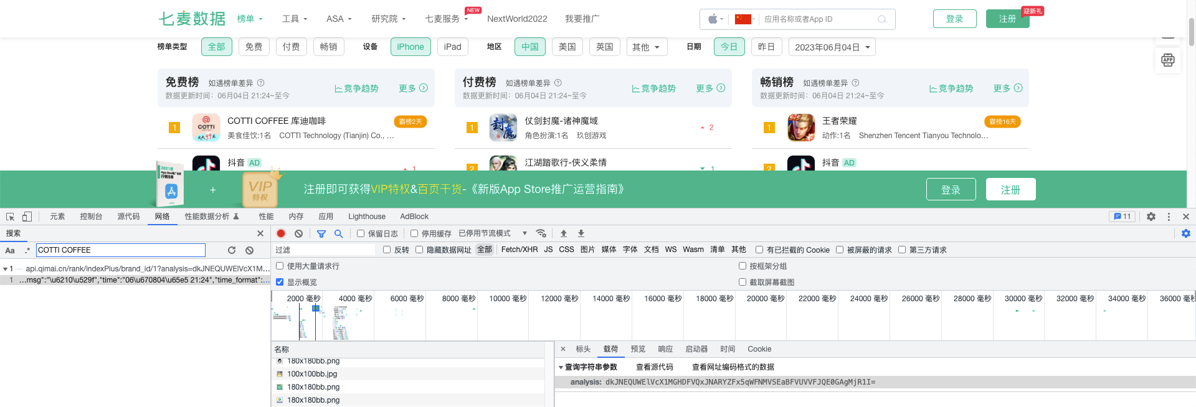Enable 保留日志 checkbox

click(361, 233)
